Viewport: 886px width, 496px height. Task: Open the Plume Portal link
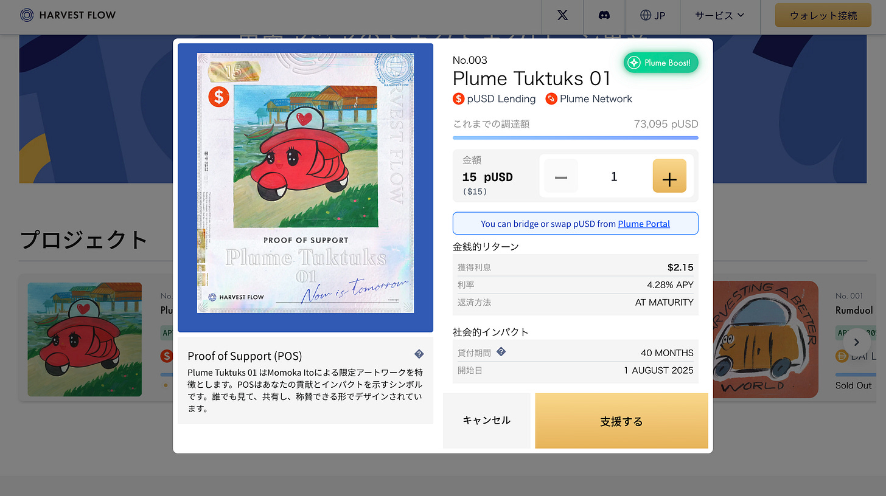(644, 224)
